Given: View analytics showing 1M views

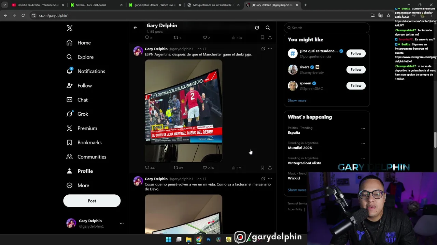Looking at the screenshot, I should (237, 168).
